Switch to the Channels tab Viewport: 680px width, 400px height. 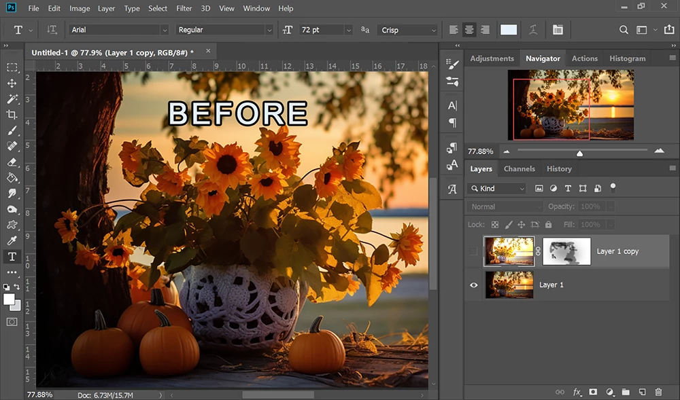519,168
